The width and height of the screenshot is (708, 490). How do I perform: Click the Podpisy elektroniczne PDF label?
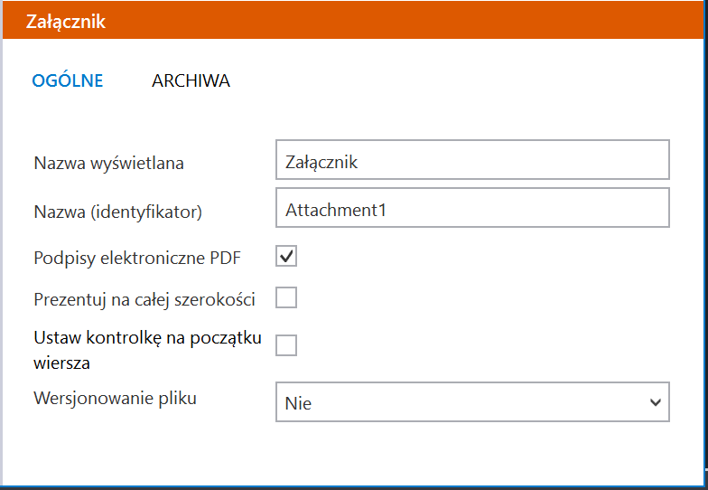[137, 259]
